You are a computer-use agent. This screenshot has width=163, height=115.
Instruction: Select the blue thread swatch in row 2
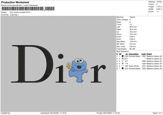pos(123,59)
